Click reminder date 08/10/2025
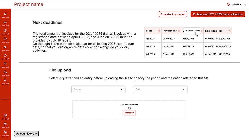The image size is (249, 140). coord(169,46)
